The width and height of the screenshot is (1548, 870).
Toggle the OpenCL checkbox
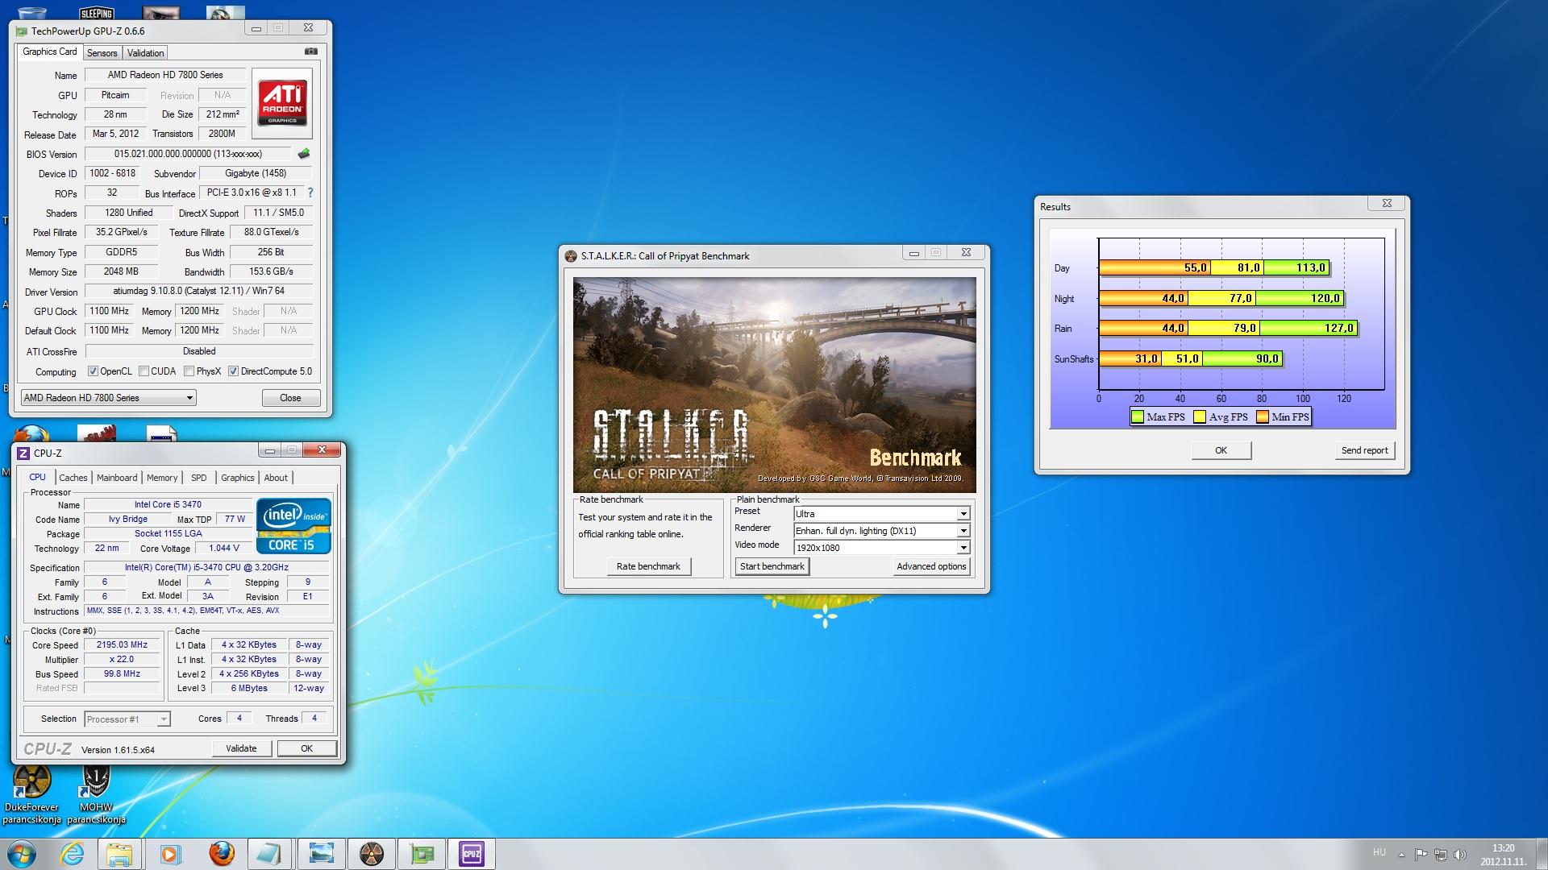(94, 371)
